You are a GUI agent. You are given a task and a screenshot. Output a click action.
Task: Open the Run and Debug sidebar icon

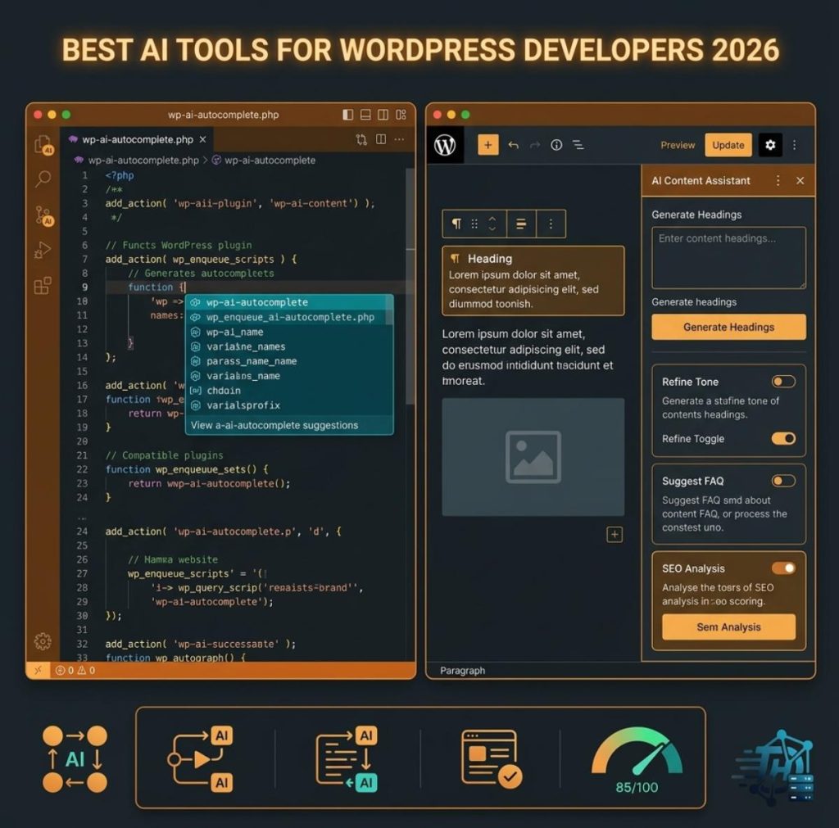click(x=43, y=250)
